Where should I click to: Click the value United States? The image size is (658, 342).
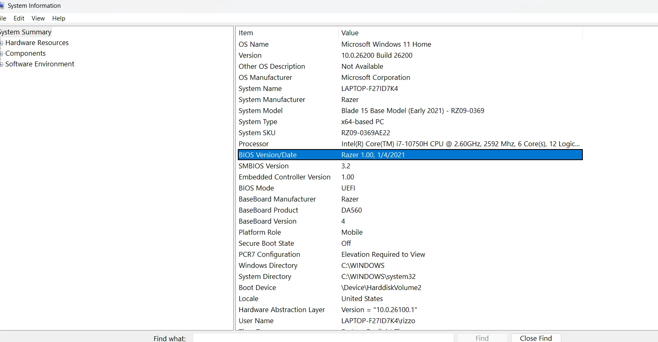[x=362, y=299]
